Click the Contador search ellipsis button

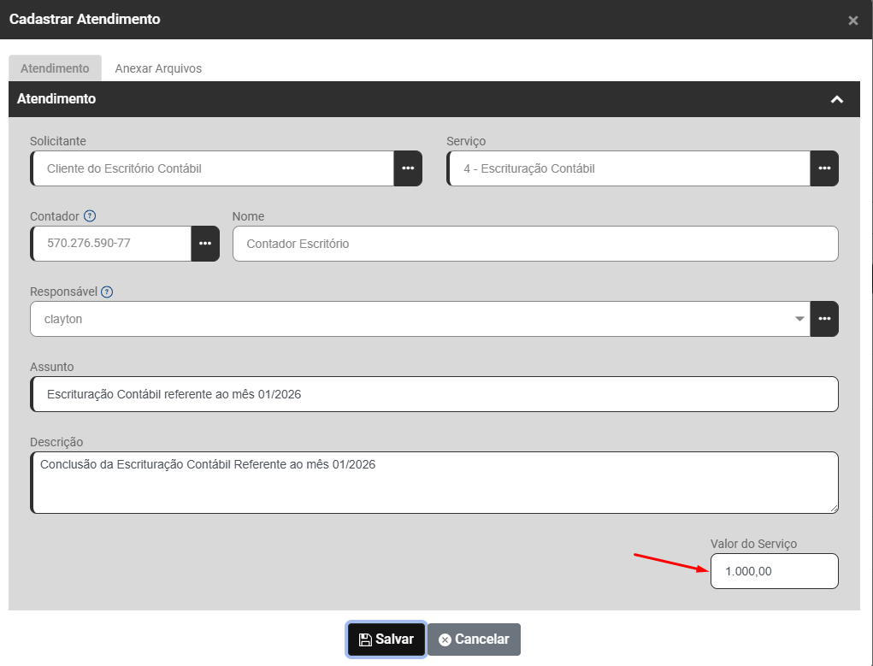point(205,244)
